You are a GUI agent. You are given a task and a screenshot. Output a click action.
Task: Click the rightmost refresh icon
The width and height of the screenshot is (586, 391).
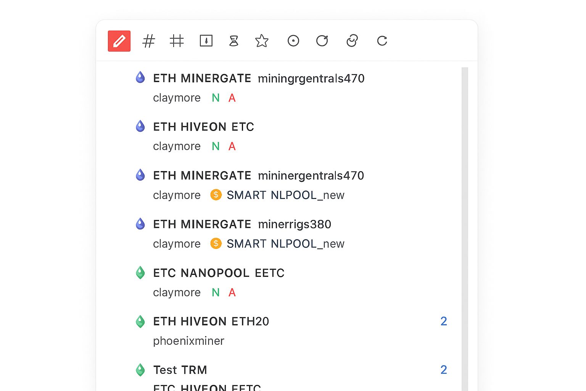[x=382, y=41]
